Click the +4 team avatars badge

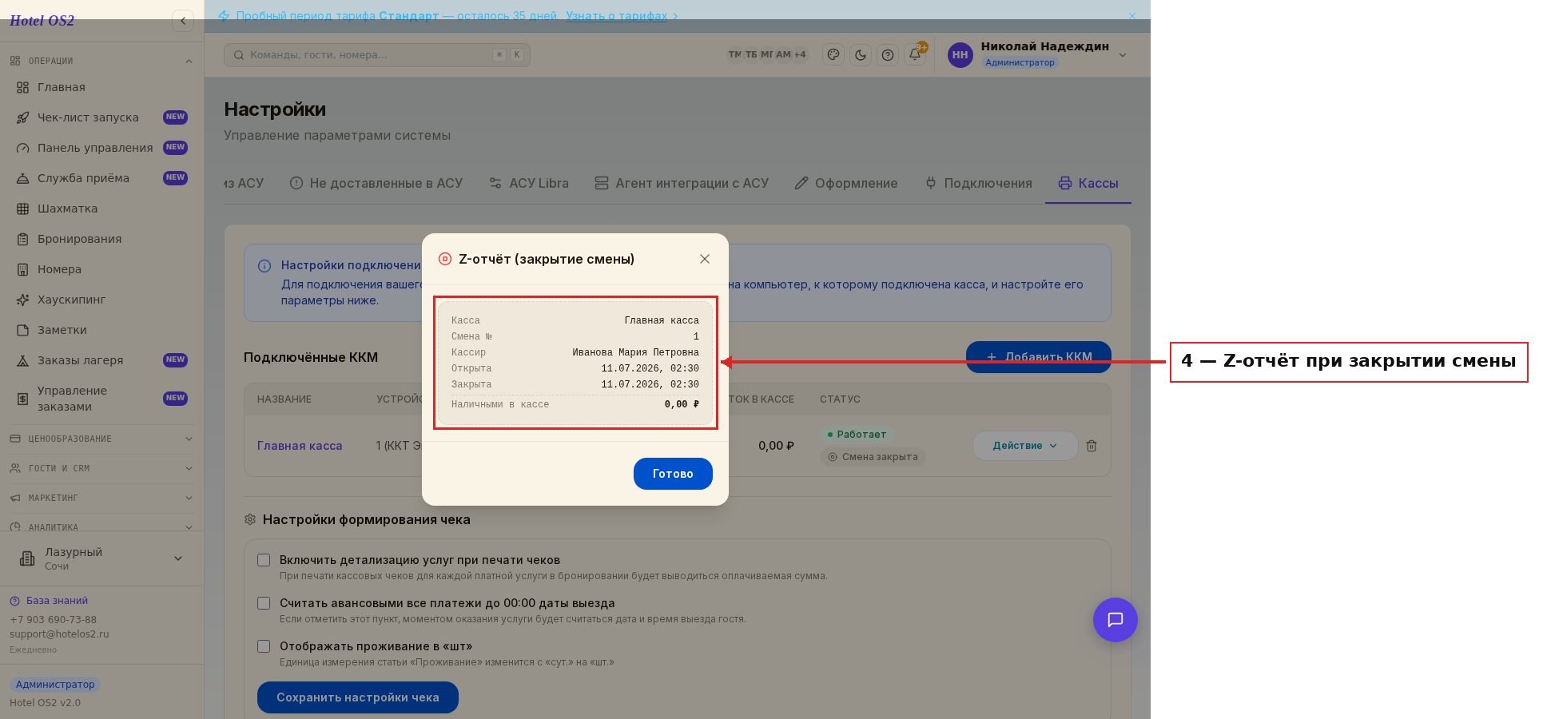[x=800, y=54]
